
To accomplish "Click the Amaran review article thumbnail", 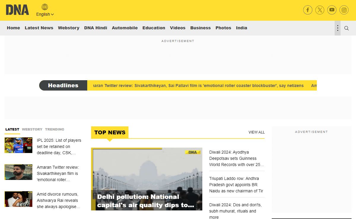I will [18, 172].
